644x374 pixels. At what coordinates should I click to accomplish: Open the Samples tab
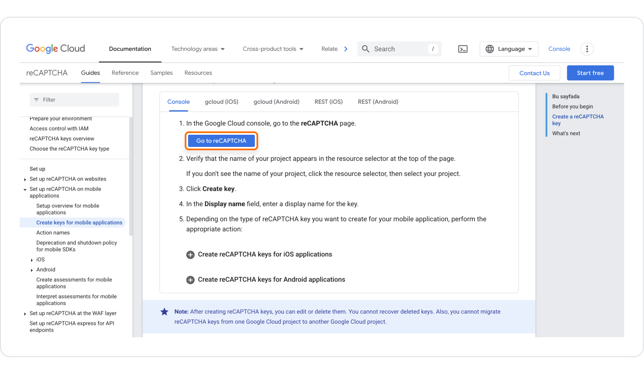(x=162, y=73)
